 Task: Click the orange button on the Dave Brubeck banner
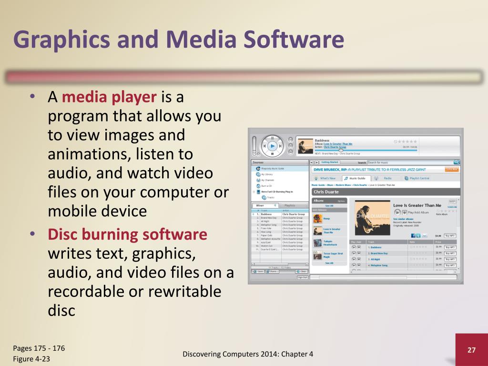pos(452,170)
